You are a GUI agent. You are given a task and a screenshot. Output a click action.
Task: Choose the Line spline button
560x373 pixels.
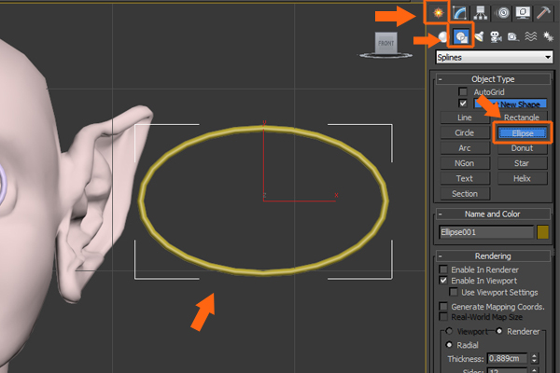pos(465,117)
